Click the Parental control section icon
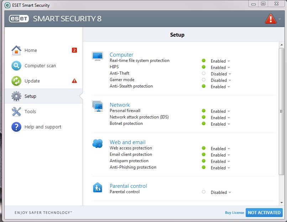Viewport: 287px width, 222px height. [x=98, y=187]
